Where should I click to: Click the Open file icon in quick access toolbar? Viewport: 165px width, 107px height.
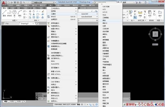pyautogui.click(x=12, y=2)
